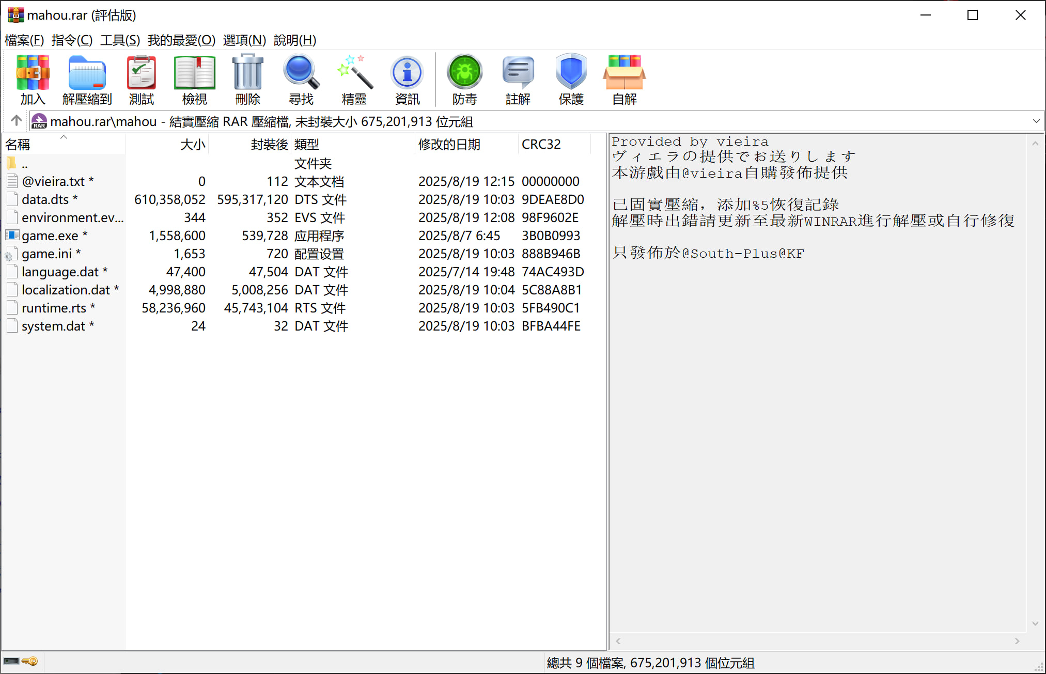Click the key icon in status bar
1046x674 pixels.
click(30, 662)
